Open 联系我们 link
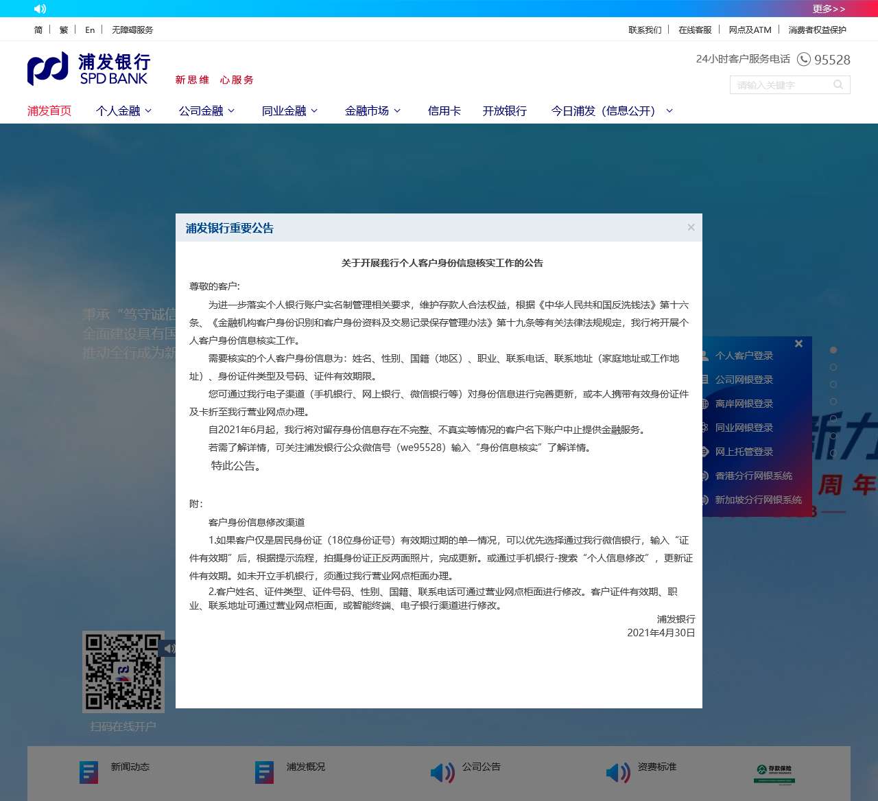This screenshot has height=801, width=878. 645,30
